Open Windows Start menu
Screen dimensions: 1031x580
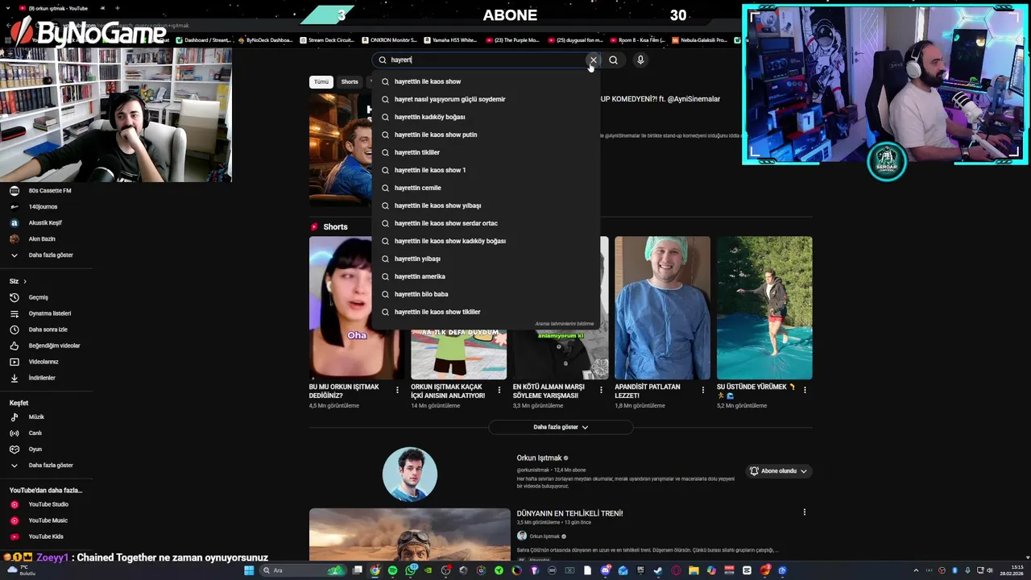250,570
